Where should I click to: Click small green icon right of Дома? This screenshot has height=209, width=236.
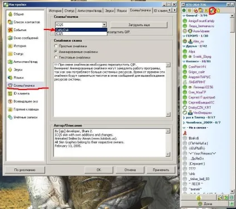click(232, 204)
